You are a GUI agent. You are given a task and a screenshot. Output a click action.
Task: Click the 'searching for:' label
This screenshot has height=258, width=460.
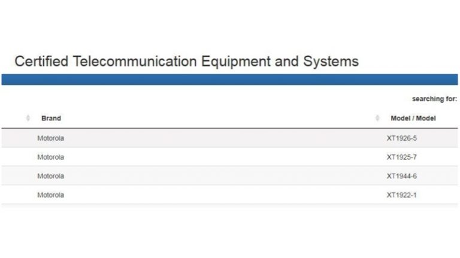pos(434,98)
